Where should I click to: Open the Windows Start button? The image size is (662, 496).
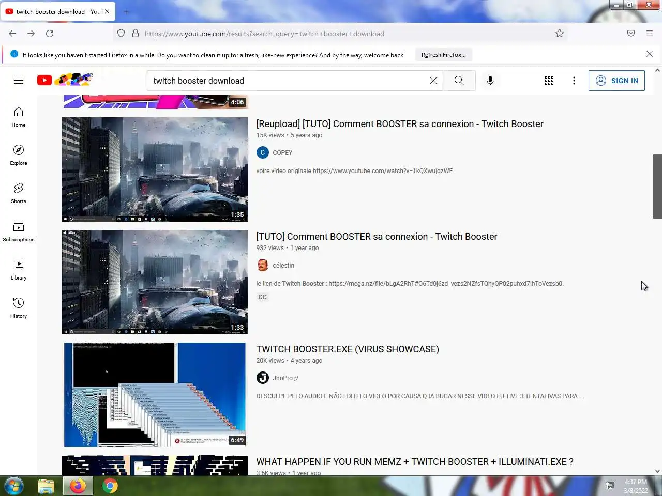pos(14,486)
